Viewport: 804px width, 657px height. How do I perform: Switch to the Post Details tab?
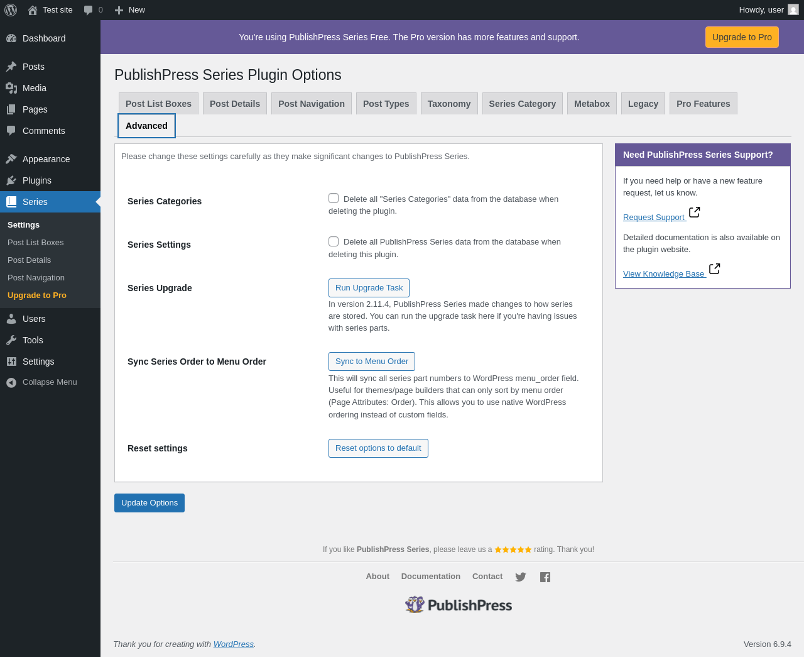(235, 104)
